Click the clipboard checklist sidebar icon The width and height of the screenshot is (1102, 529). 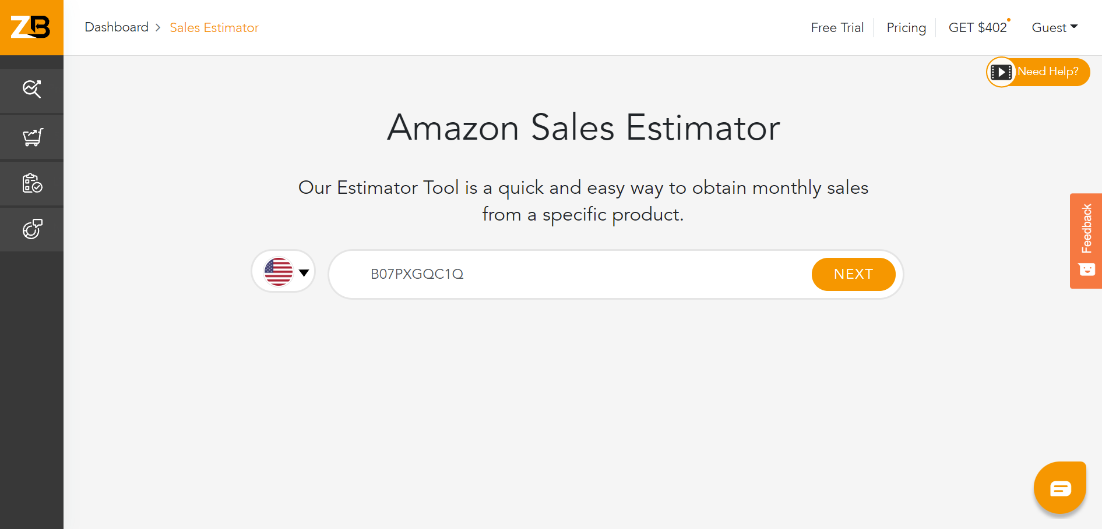[31, 183]
